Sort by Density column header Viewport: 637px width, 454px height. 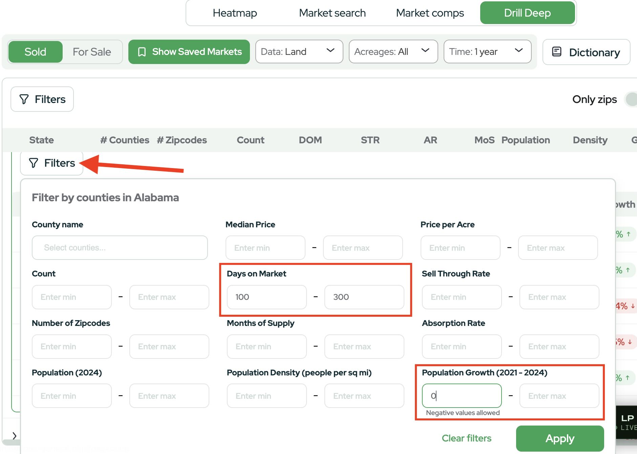(590, 140)
